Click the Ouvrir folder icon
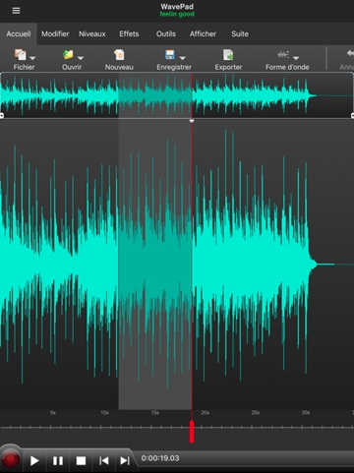The height and width of the screenshot is (473, 354). click(x=68, y=54)
